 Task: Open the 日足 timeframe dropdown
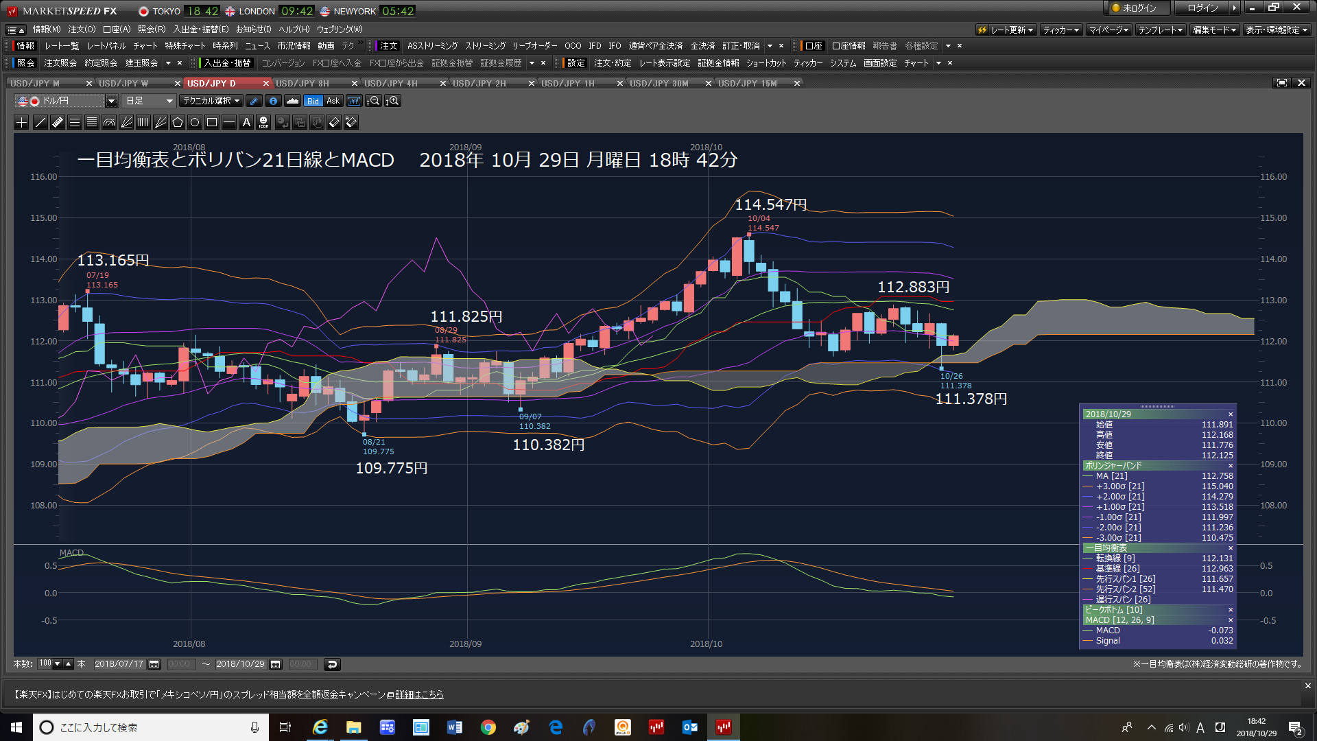pyautogui.click(x=149, y=101)
